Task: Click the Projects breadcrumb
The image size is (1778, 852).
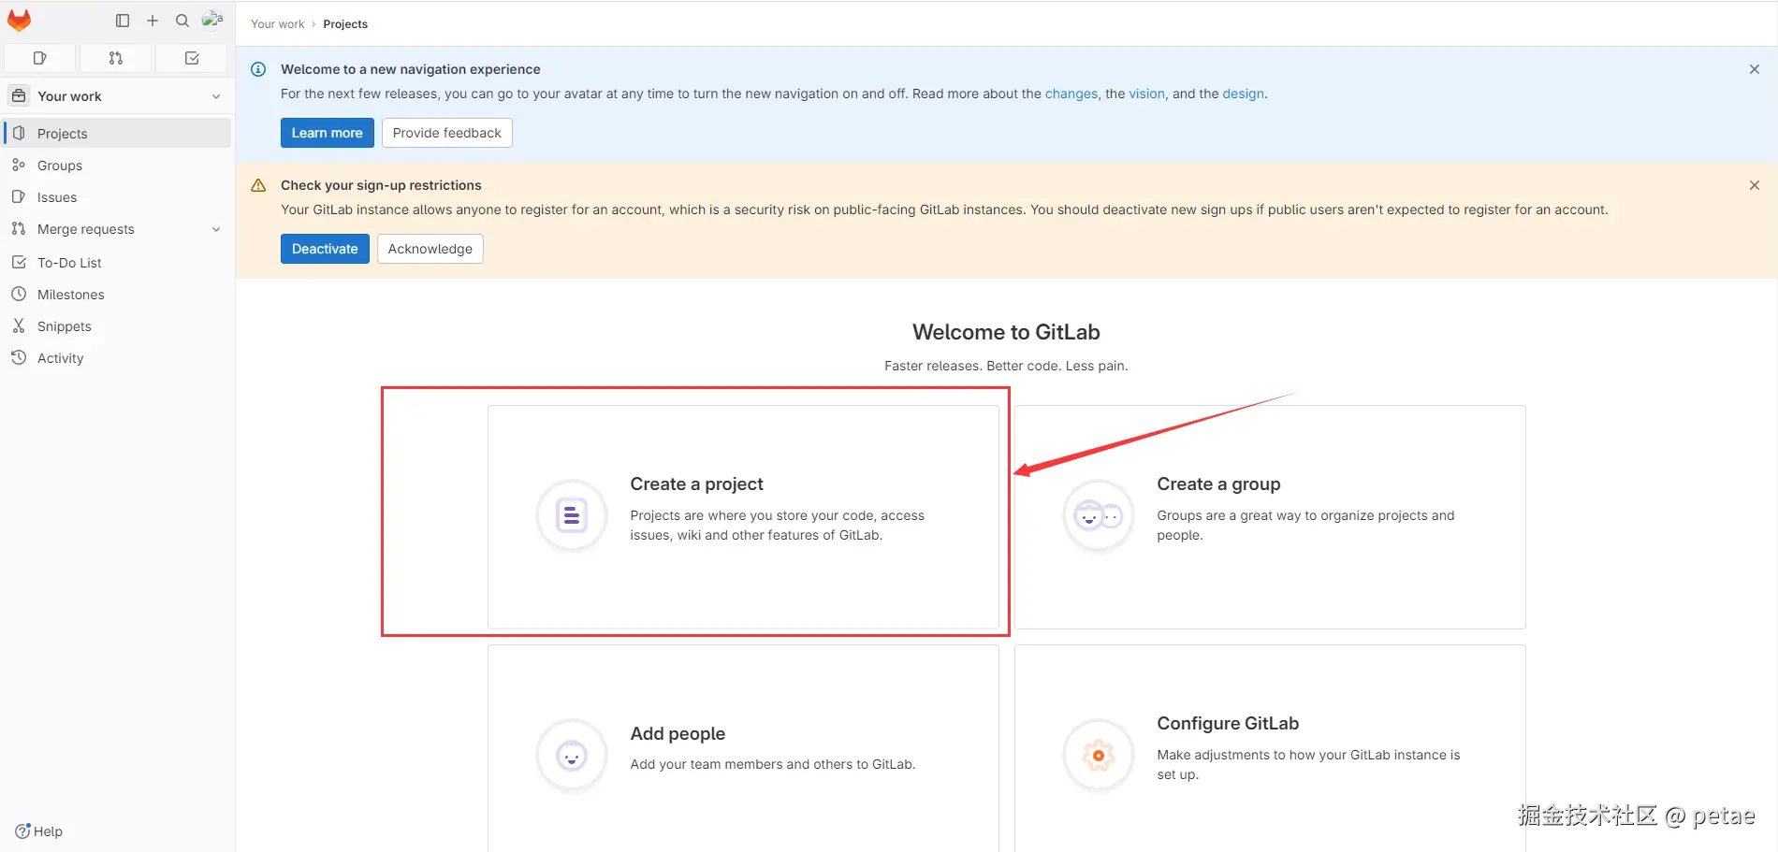Action: 345,24
